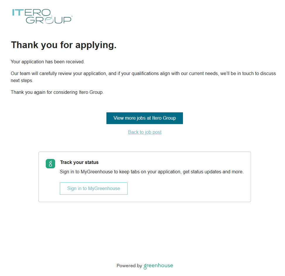Click the swirled O in the GROUP logo
This screenshot has width=285, height=276.
pyautogui.click(x=49, y=20)
